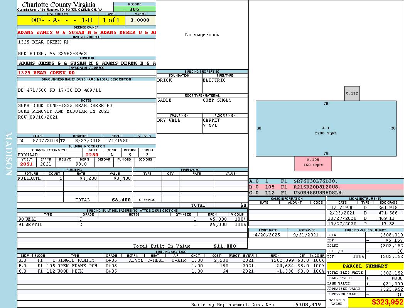Click RPCN $282,899 in section A.0
The height and width of the screenshot is (308, 405).
point(282,261)
